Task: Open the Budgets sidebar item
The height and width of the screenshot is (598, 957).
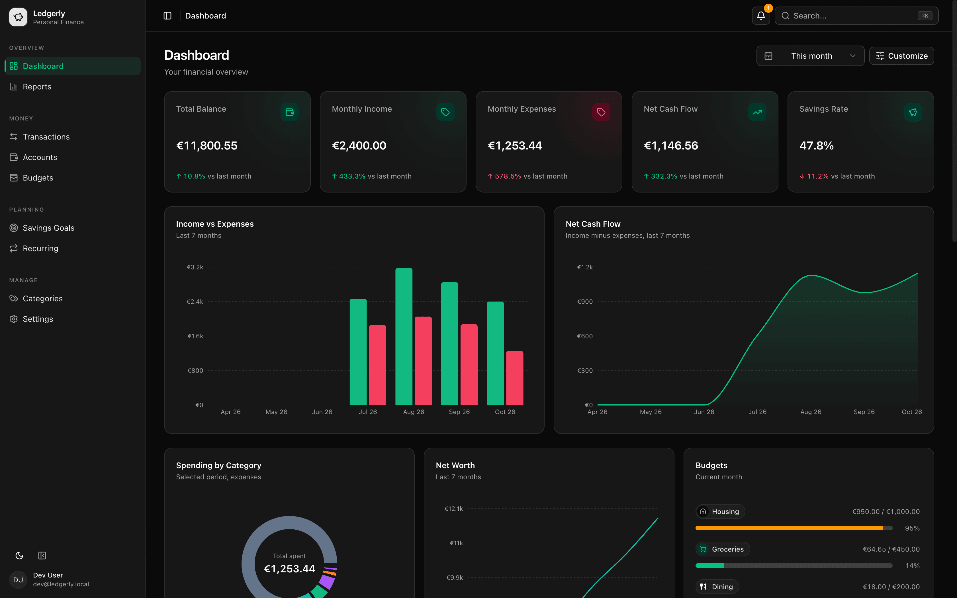Action: point(73,178)
